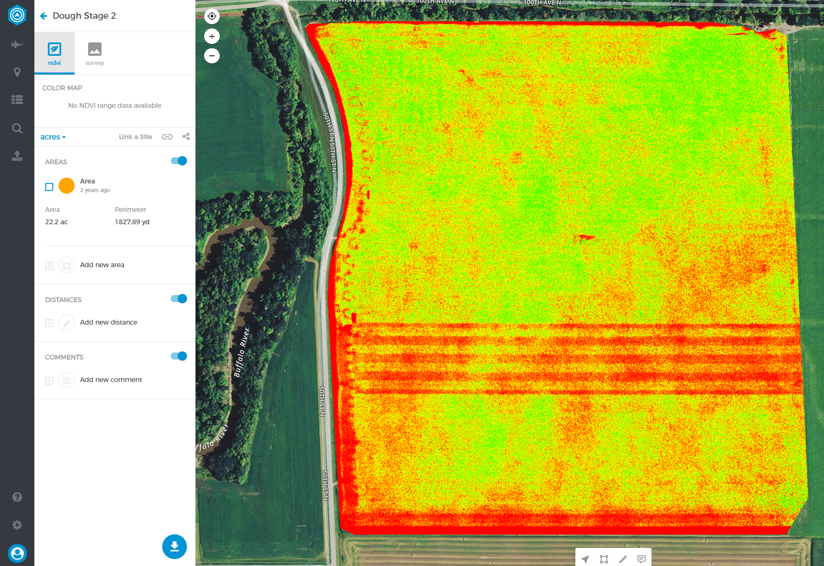The height and width of the screenshot is (566, 824).
Task: Select the ruler measure tool in map toolbar
Action: (623, 559)
